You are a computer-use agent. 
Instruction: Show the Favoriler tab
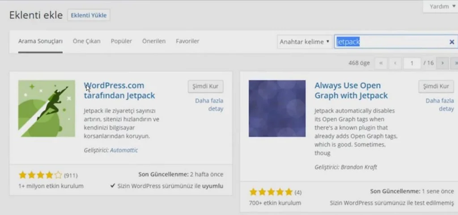(187, 41)
